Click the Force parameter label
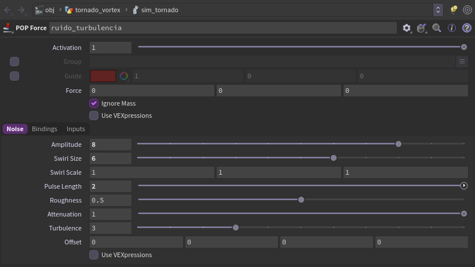 click(x=74, y=91)
